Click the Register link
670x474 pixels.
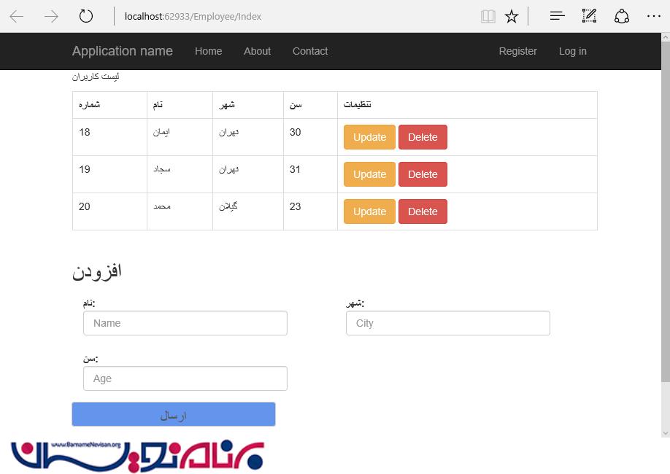pos(517,51)
